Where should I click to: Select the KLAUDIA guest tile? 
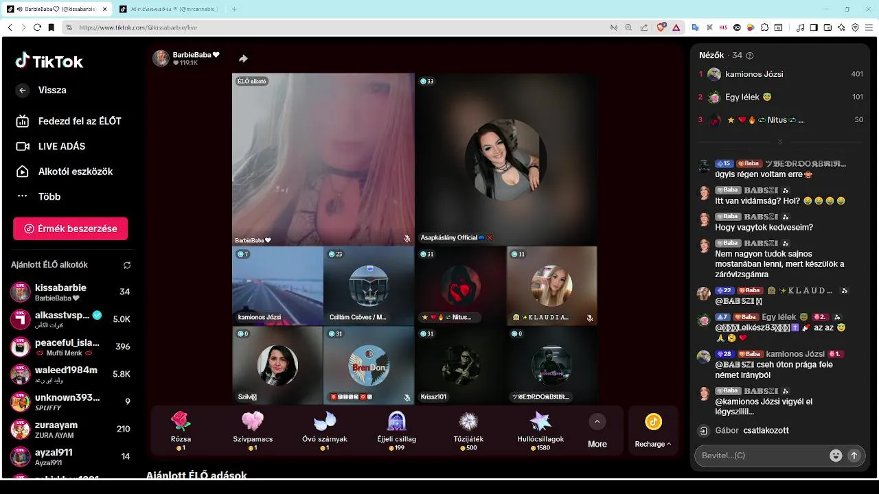551,285
